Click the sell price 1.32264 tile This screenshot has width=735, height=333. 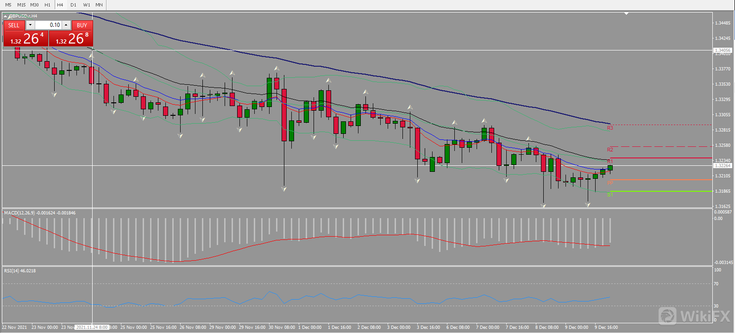pos(26,39)
